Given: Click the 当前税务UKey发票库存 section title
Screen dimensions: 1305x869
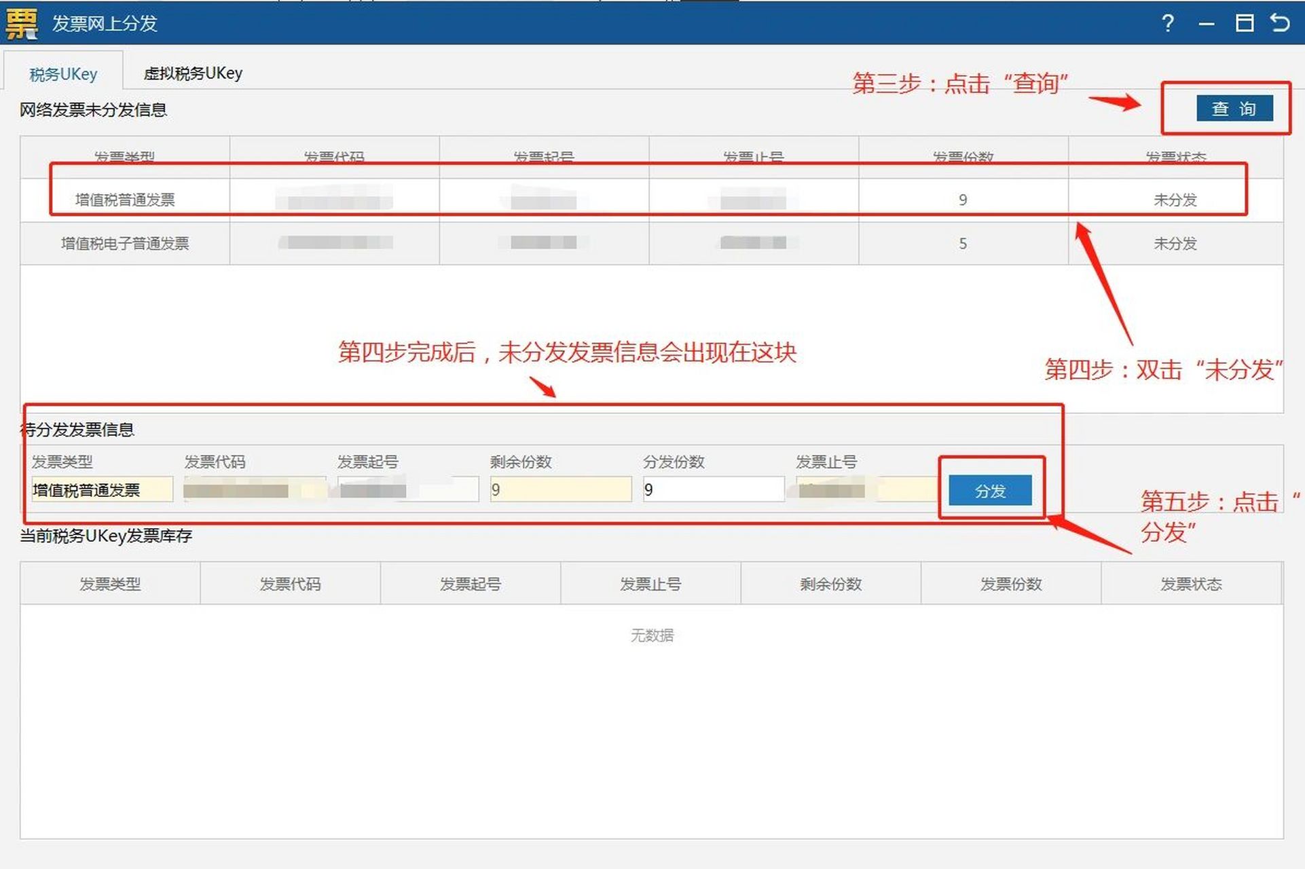Looking at the screenshot, I should (106, 536).
